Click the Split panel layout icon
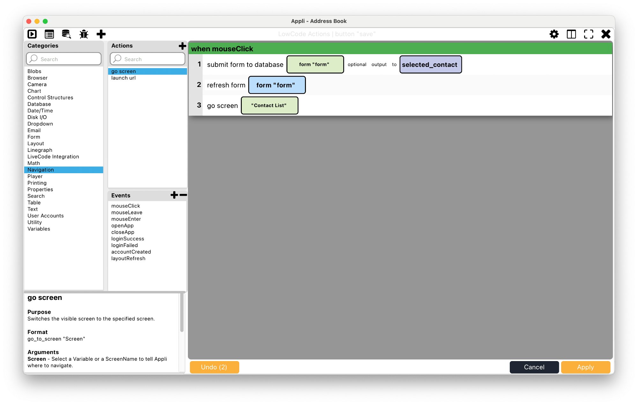638x405 pixels. click(x=571, y=34)
